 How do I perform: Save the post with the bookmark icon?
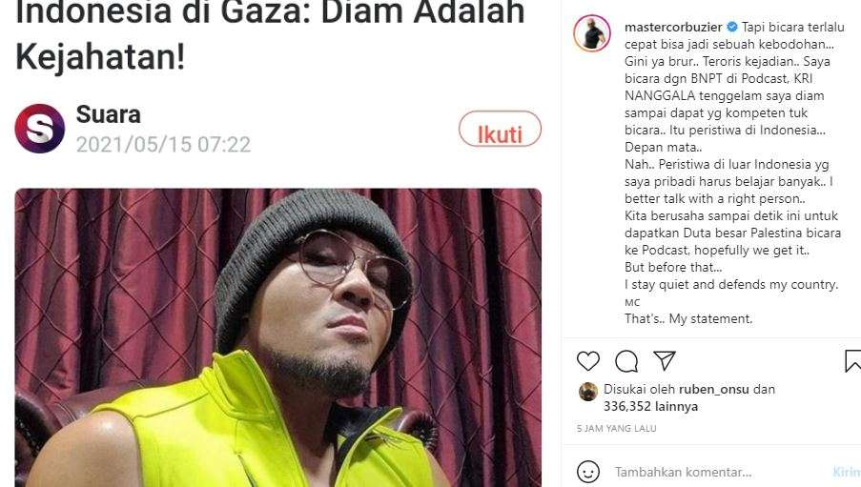point(852,361)
